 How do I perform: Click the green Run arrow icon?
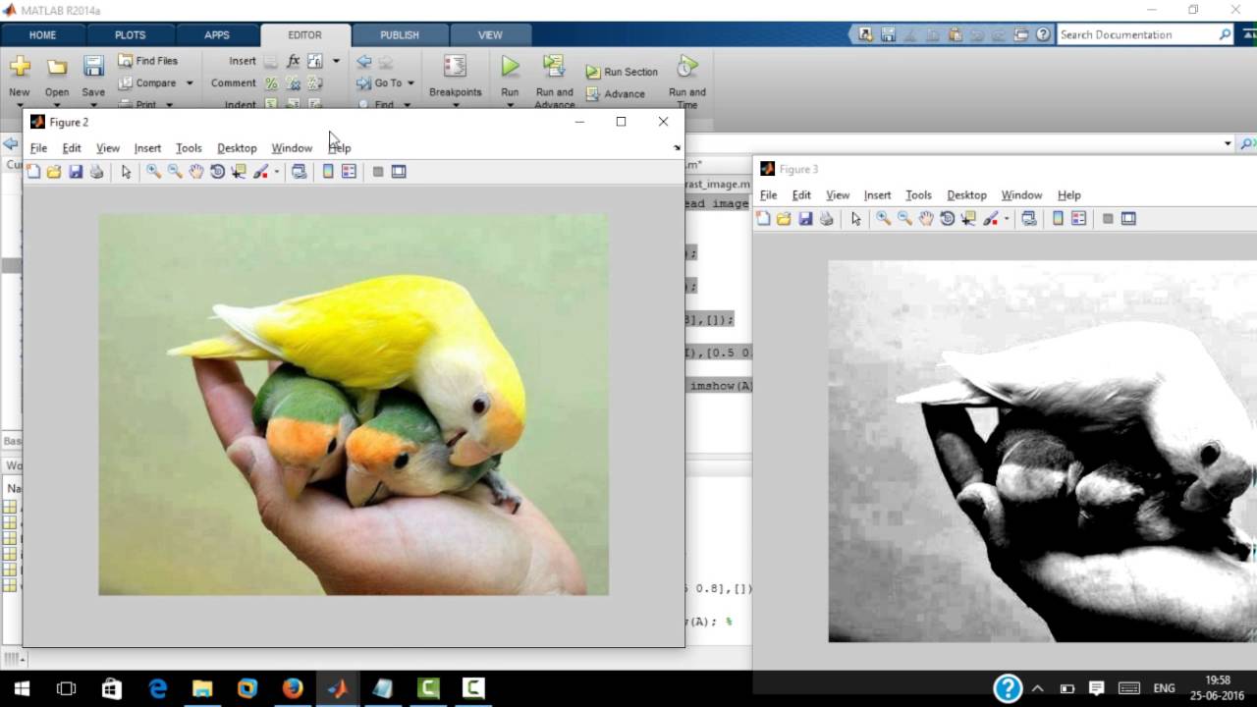510,66
